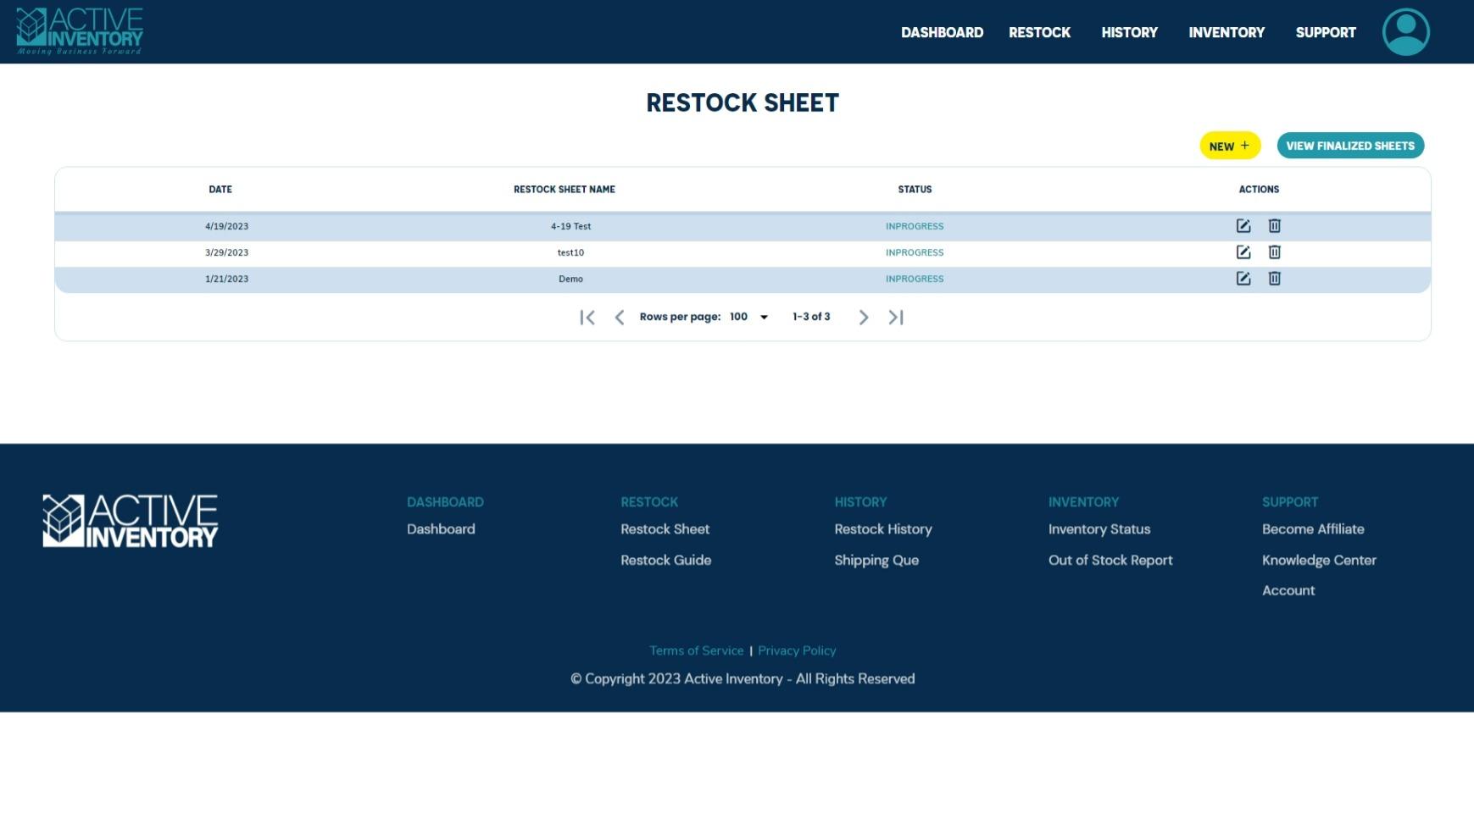The width and height of the screenshot is (1474, 813).
Task: Go to the previous page arrow
Action: pyautogui.click(x=620, y=318)
